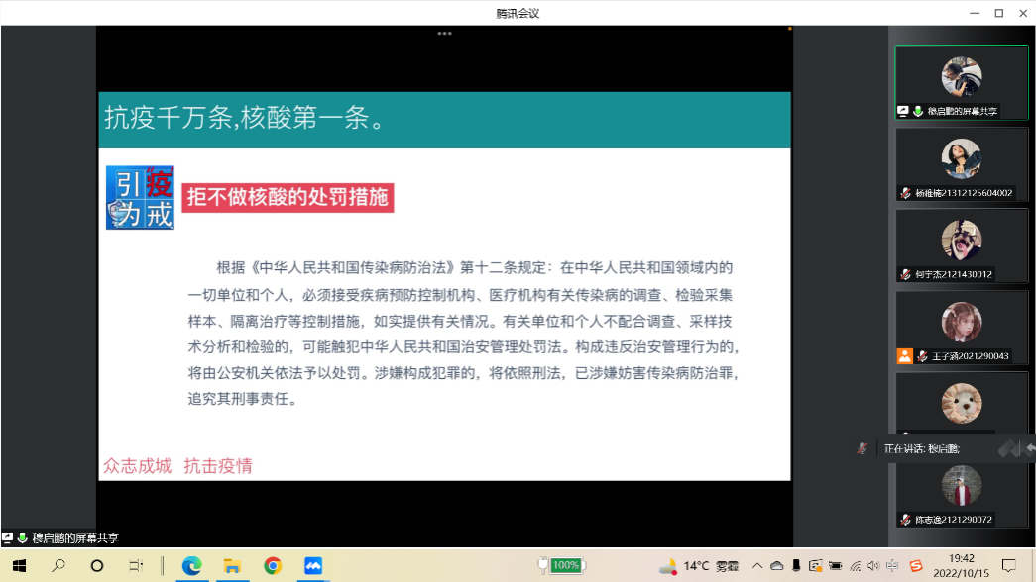1036x582 pixels.
Task: Launch Google Chrome from the taskbar
Action: [x=273, y=566]
